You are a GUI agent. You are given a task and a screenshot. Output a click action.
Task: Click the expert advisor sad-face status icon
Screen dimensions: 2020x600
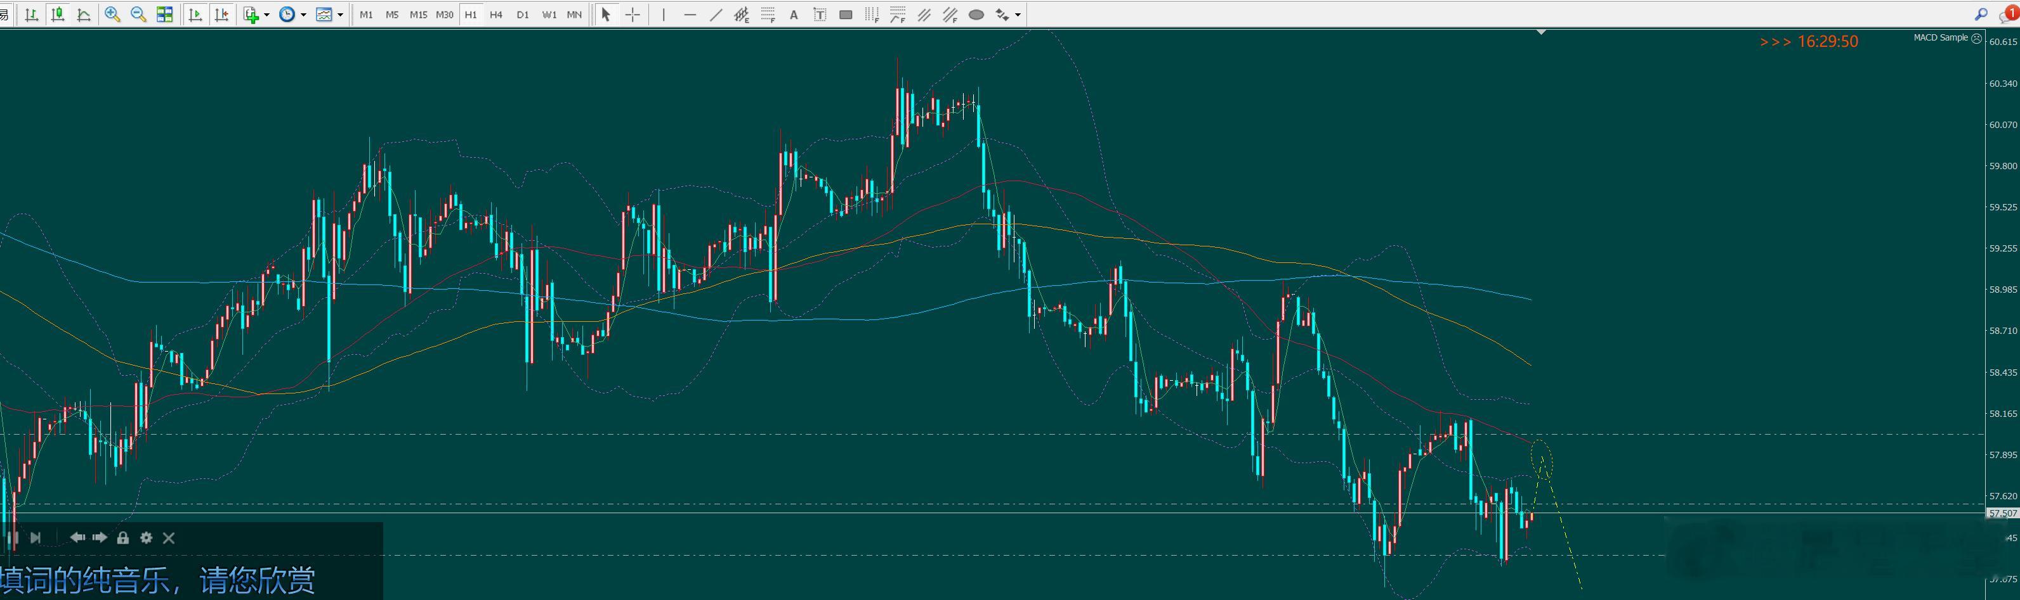pos(1977,39)
